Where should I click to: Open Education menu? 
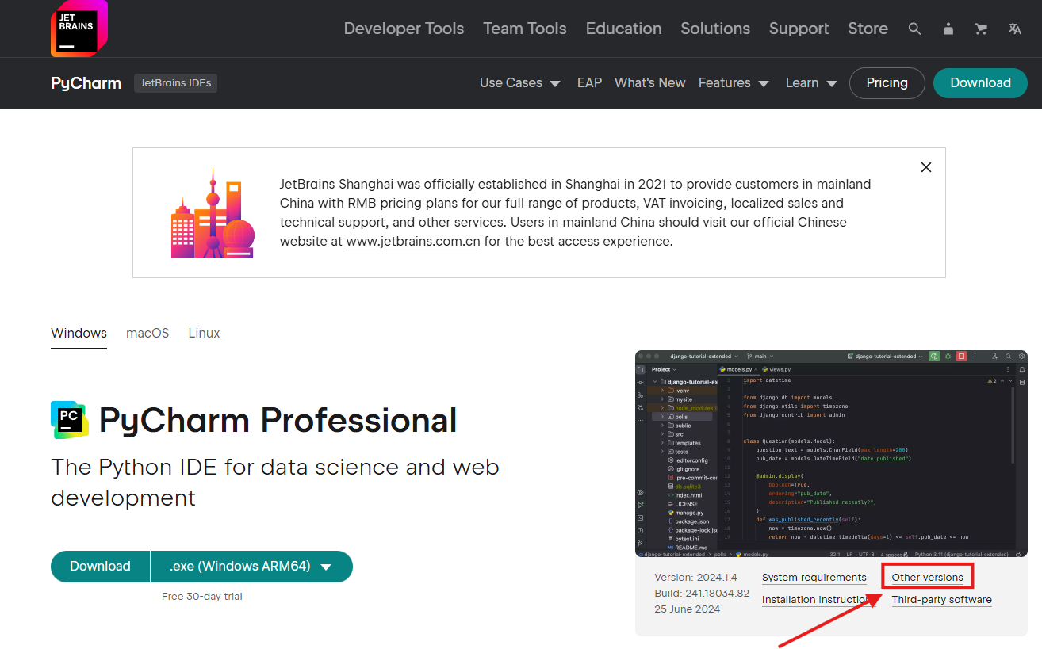coord(623,29)
